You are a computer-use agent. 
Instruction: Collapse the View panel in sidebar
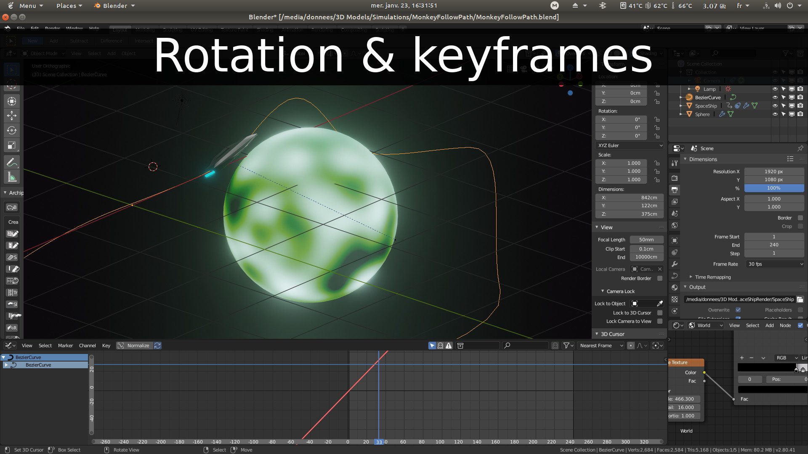[x=606, y=227]
